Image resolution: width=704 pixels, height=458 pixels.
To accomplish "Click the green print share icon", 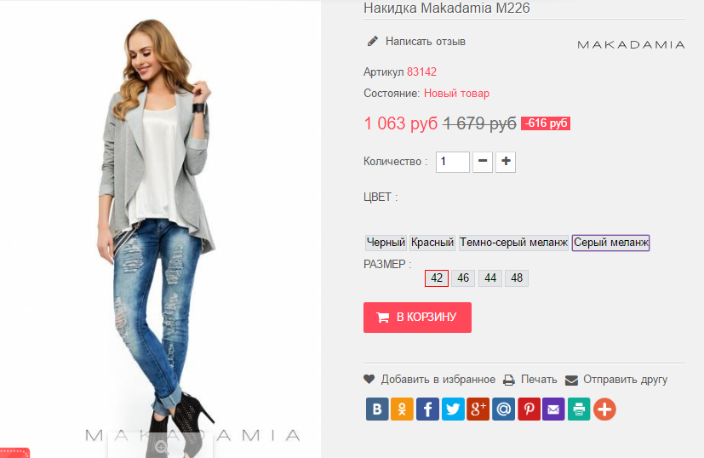I will pyautogui.click(x=579, y=409).
